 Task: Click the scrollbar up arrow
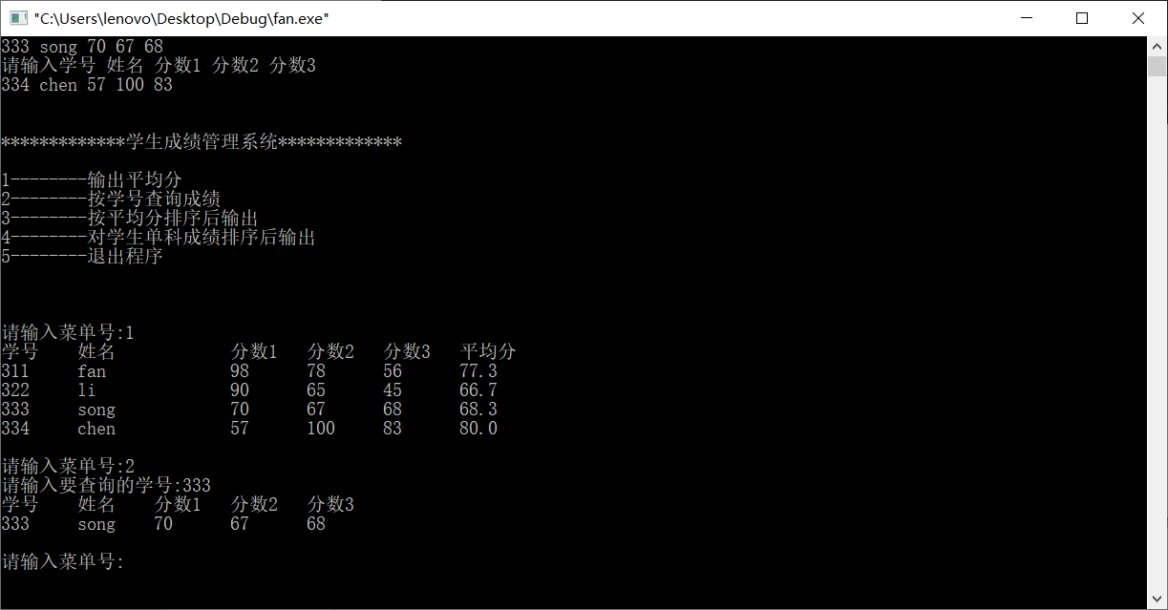tap(1157, 46)
